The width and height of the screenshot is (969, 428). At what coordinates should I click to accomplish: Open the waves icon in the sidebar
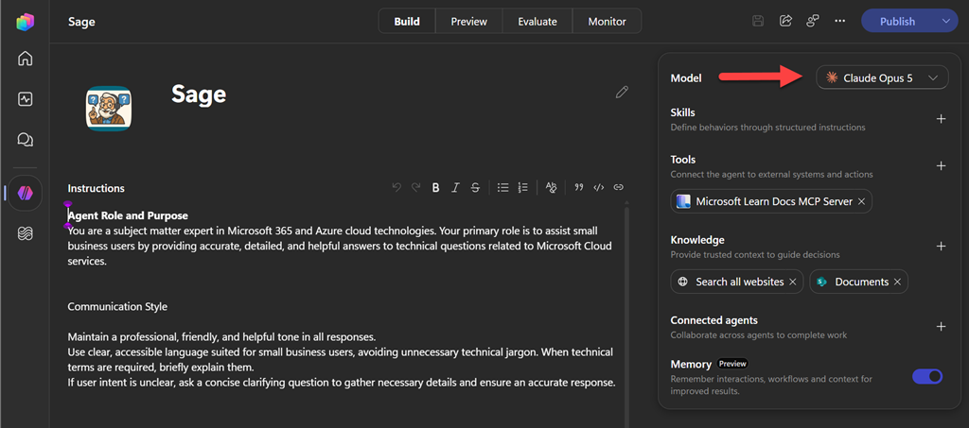[26, 233]
